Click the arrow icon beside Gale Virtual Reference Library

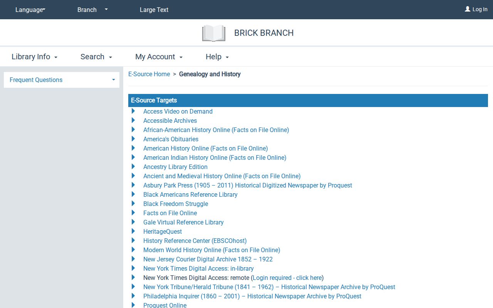tap(133, 222)
